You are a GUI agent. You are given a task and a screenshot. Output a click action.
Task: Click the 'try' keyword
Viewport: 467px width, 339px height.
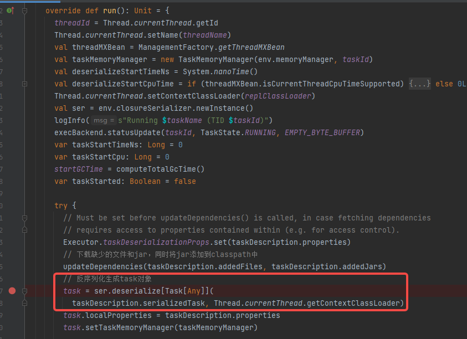point(61,206)
